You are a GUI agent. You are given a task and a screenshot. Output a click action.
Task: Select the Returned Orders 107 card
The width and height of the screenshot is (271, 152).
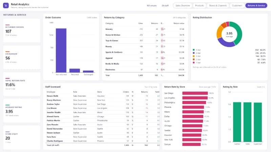[22, 31]
